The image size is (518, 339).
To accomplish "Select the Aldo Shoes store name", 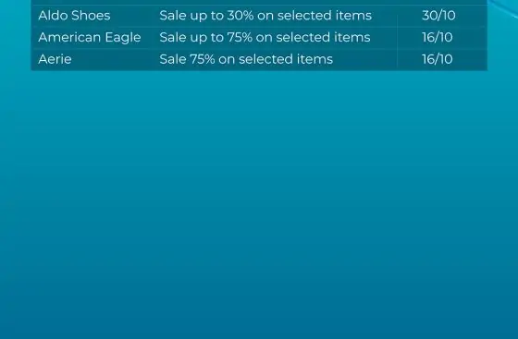I will [x=74, y=16].
